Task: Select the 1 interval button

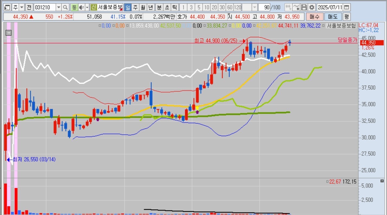Action: point(183,7)
